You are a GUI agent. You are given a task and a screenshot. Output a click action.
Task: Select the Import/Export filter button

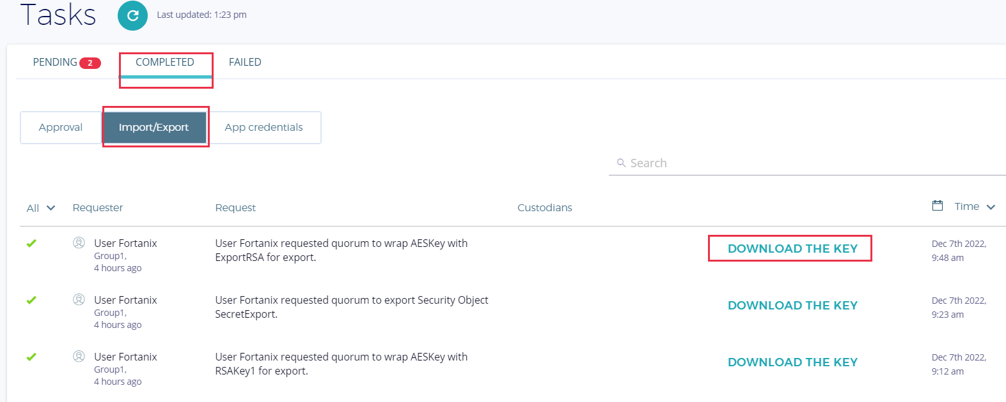click(x=154, y=128)
